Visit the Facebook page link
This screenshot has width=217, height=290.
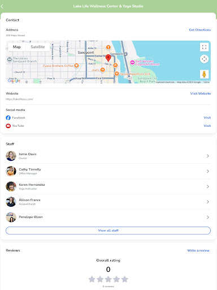click(207, 118)
